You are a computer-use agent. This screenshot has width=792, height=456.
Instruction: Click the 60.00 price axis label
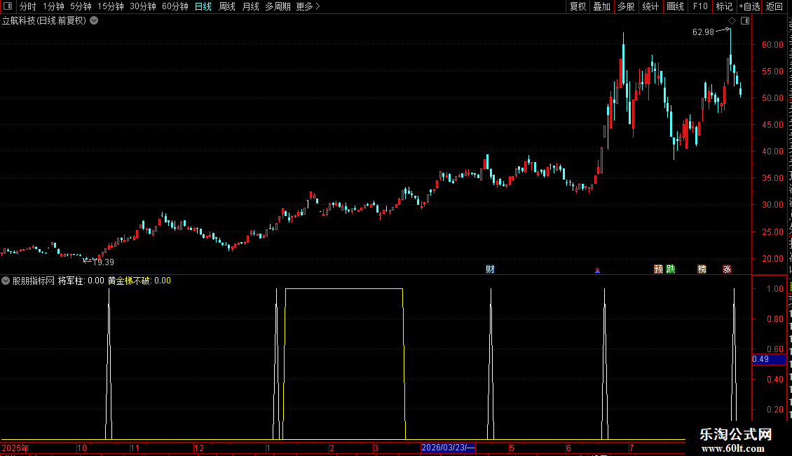772,44
